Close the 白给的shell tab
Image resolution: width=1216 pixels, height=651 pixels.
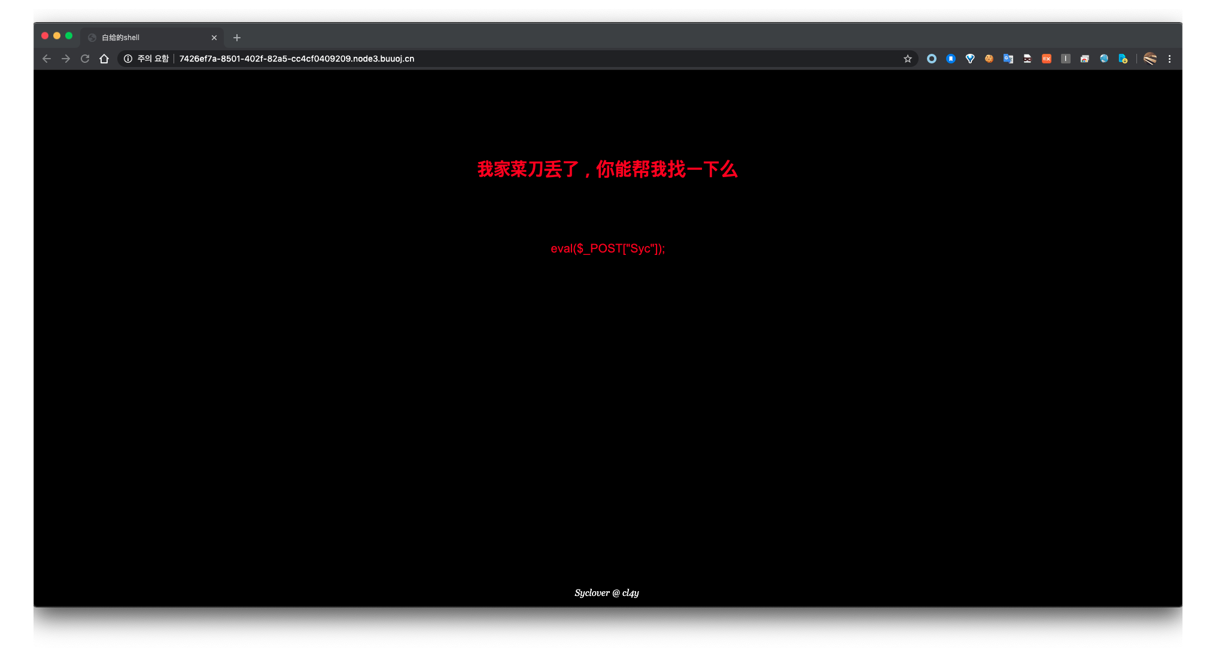[214, 38]
